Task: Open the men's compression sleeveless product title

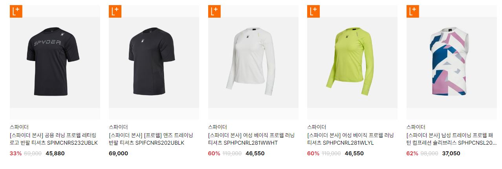Action: (x=451, y=139)
